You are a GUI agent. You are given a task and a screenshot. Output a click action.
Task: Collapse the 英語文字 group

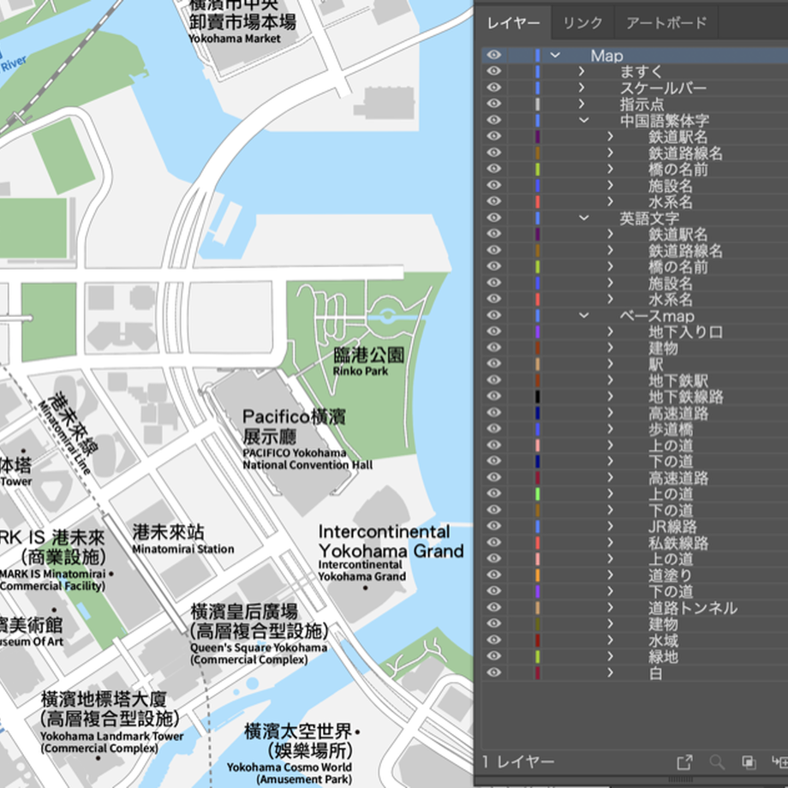[583, 217]
